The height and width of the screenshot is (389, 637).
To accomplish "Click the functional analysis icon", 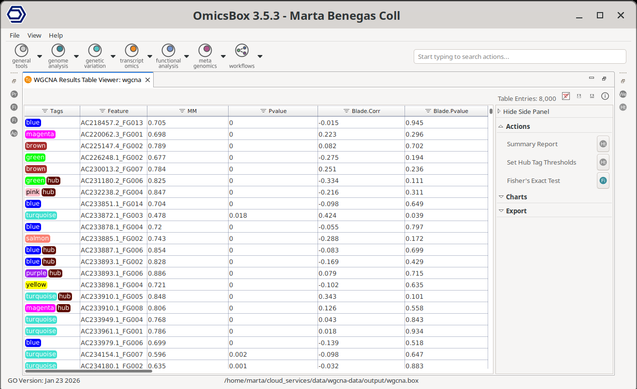I will tap(168, 50).
